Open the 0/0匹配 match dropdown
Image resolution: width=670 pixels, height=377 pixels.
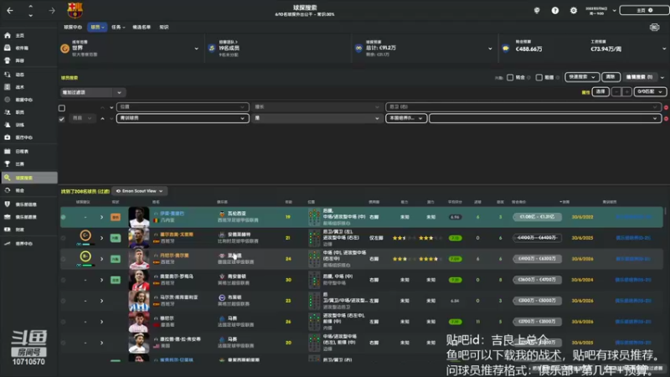pyautogui.click(x=650, y=92)
